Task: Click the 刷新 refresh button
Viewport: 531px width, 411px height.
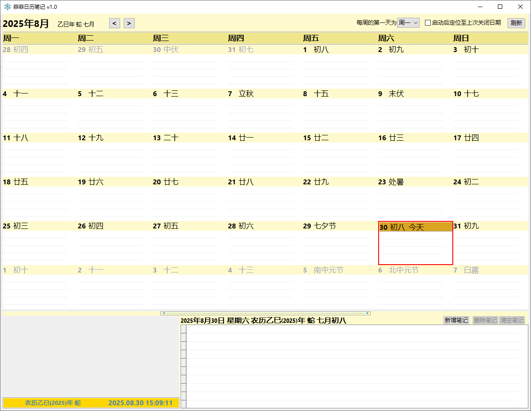Action: [x=516, y=23]
